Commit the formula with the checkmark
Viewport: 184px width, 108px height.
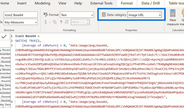[x=4, y=37]
